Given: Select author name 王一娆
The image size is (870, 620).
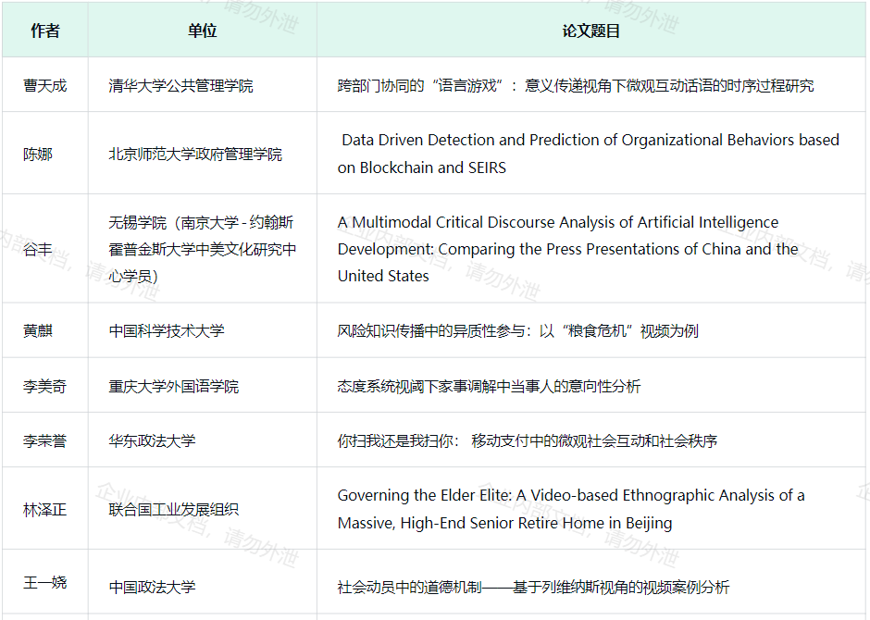Looking at the screenshot, I should (44, 583).
